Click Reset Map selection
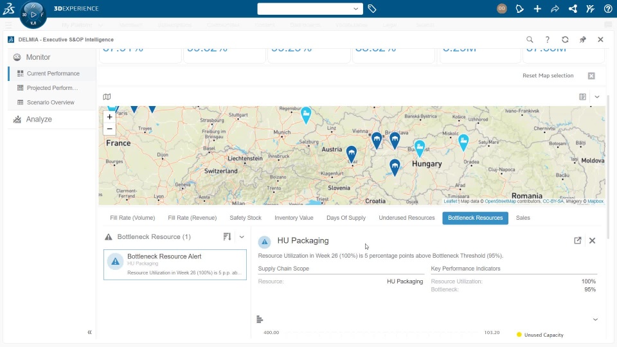This screenshot has height=347, width=617. [x=548, y=76]
